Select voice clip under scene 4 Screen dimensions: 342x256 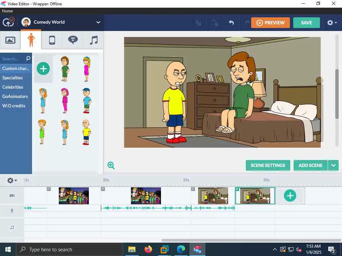146,208
